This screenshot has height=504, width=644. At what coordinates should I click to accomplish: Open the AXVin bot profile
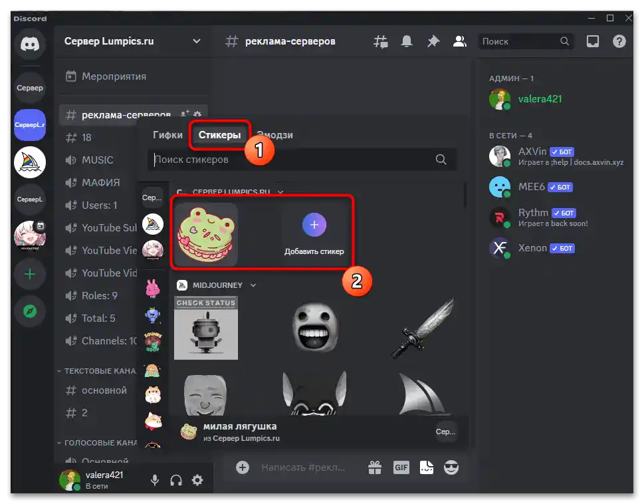point(556,156)
